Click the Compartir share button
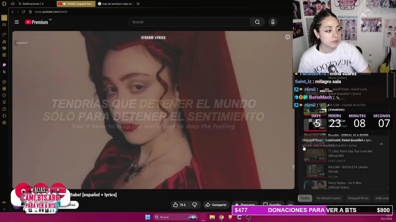The image size is (396, 222). pyautogui.click(x=216, y=205)
